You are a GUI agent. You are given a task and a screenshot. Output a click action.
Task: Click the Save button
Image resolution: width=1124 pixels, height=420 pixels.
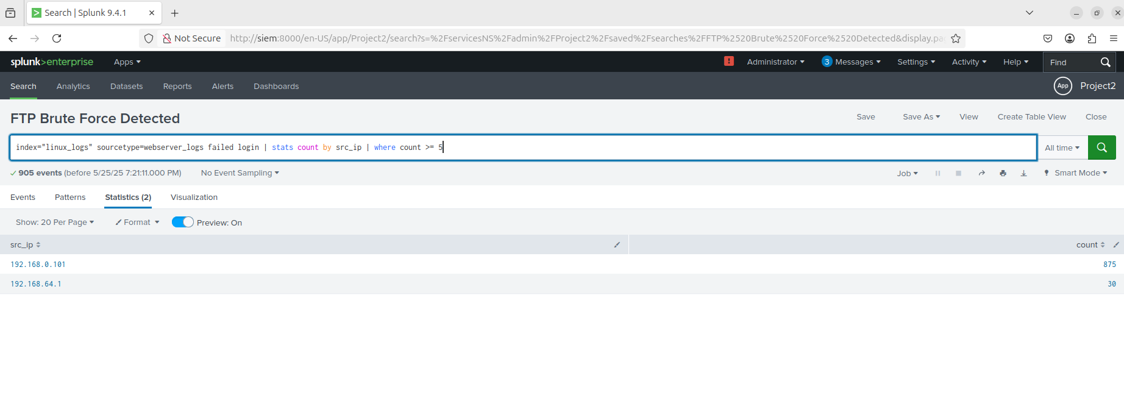(866, 117)
